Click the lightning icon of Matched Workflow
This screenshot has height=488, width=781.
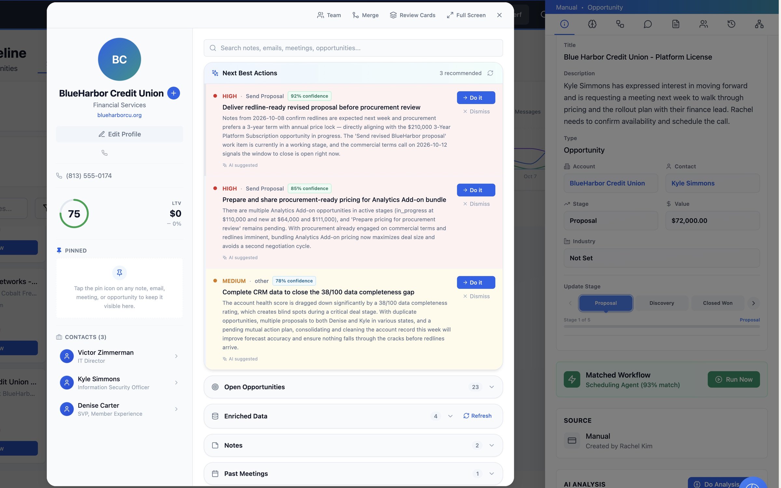(x=572, y=379)
